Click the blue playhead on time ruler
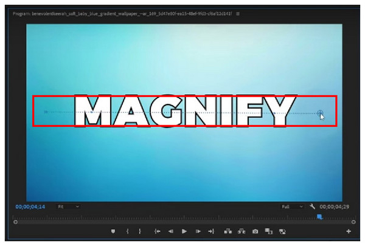The image size is (365, 246). 319,216
